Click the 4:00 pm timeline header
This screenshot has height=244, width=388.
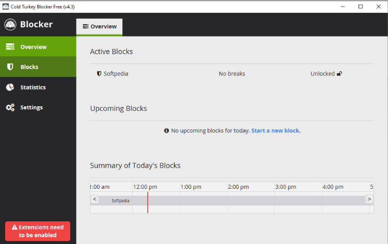pyautogui.click(x=333, y=187)
